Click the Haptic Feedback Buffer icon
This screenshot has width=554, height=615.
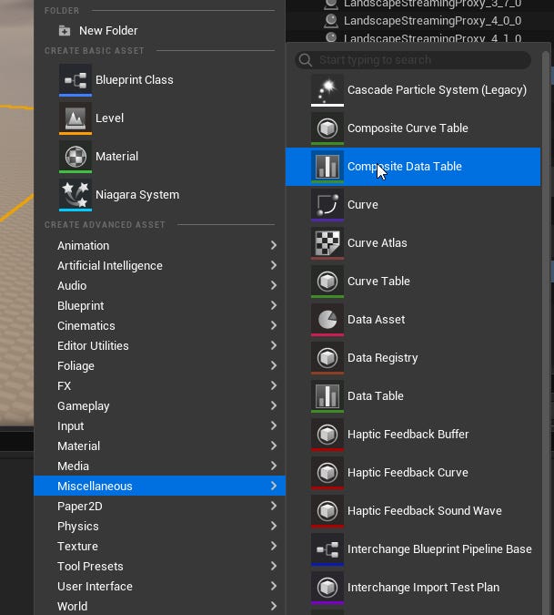click(327, 435)
